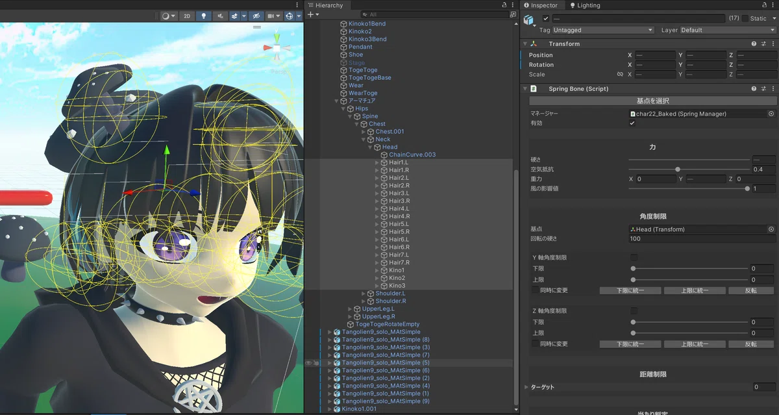Adjust the 空気抵抗 slider handle
This screenshot has height=415, width=779.
coord(677,170)
